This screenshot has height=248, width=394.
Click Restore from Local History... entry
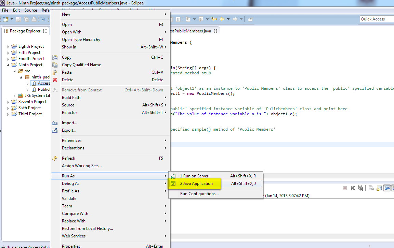pos(110,229)
